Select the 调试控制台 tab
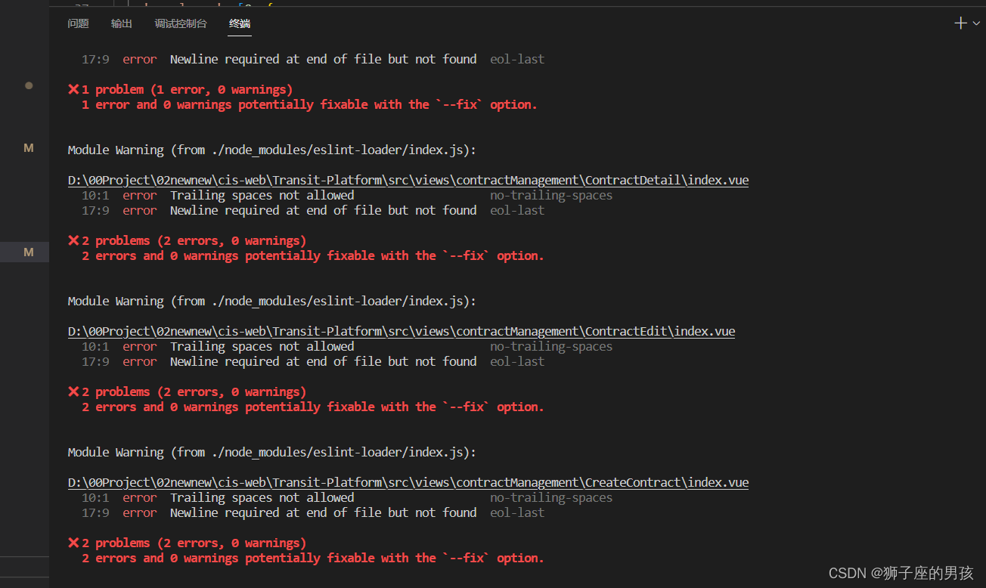 [181, 23]
